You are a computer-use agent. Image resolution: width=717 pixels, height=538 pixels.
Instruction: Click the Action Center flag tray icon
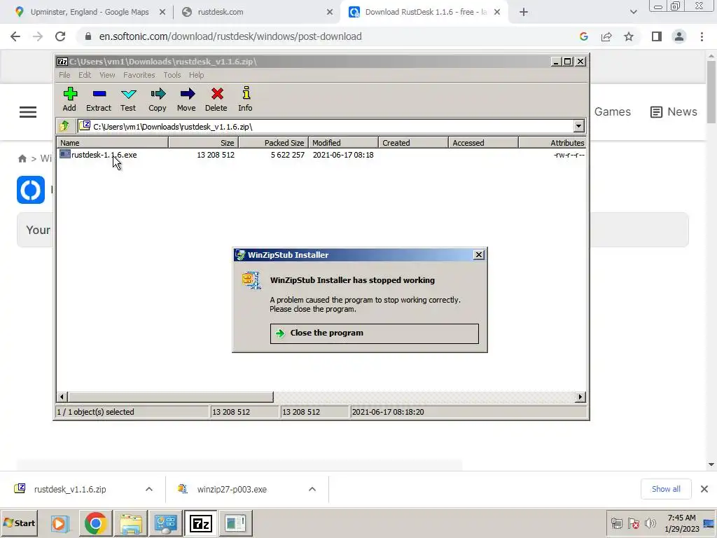[633, 523]
